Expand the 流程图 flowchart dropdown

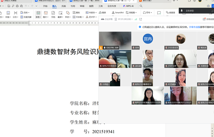click(x=131, y=13)
